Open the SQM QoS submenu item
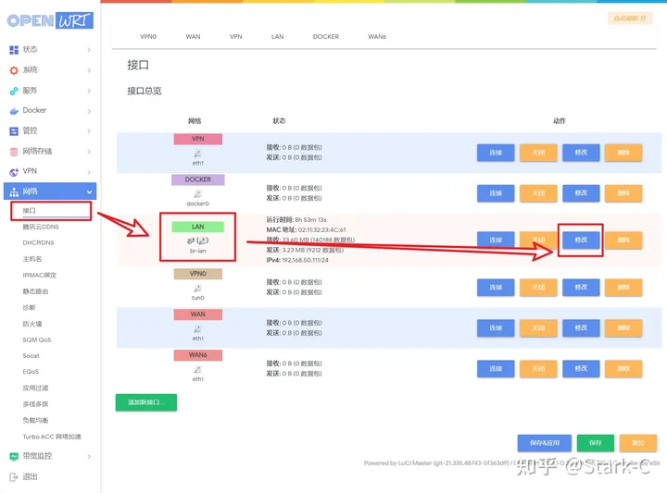Image resolution: width=667 pixels, height=493 pixels. click(x=36, y=339)
